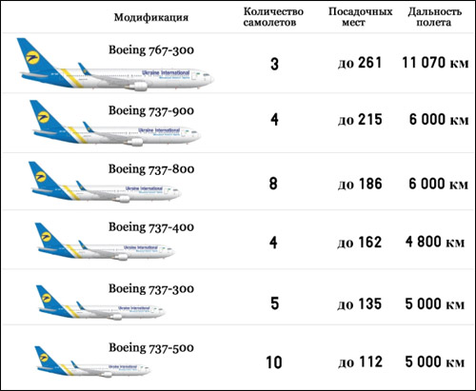
Task: Click the Boeing 767-300 model name
Action: click(x=151, y=50)
